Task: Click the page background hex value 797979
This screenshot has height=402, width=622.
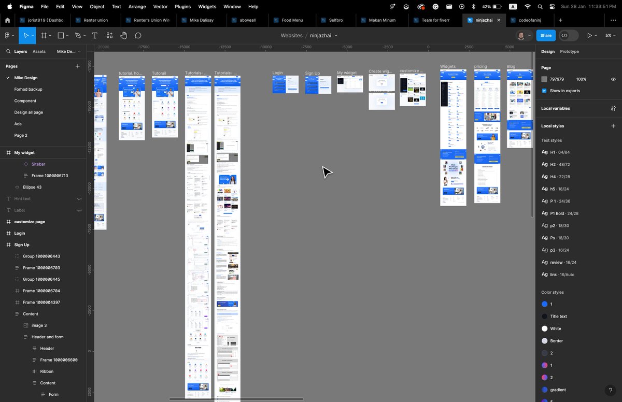Action: 557,79
